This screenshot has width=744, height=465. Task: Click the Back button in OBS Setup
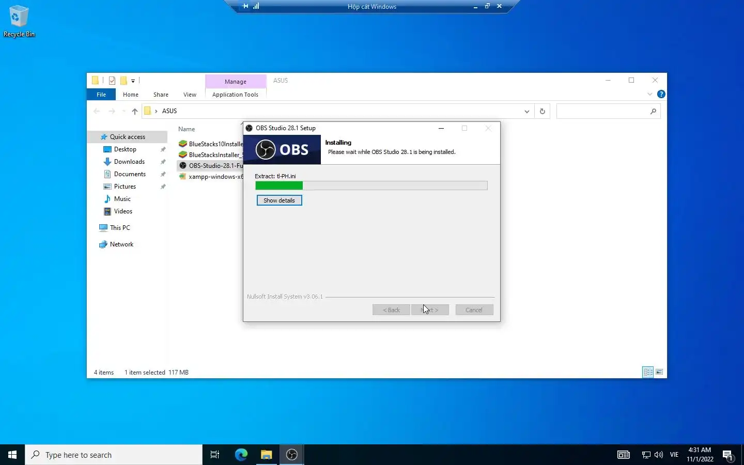[391, 310]
